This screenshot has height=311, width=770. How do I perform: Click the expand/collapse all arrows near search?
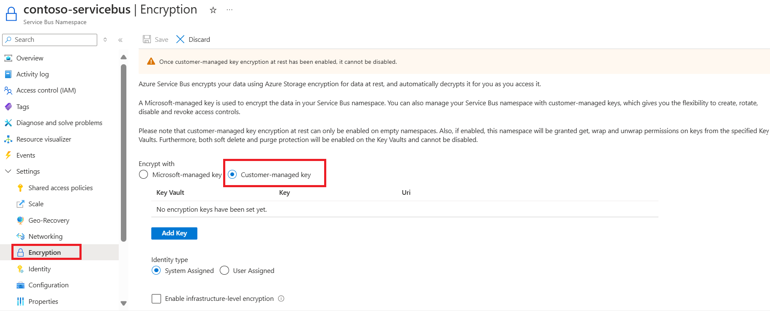click(105, 40)
